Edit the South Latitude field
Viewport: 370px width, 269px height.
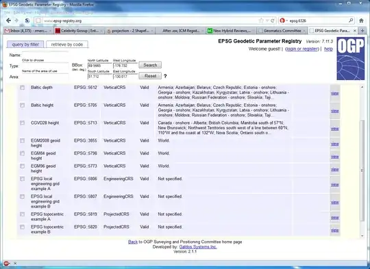click(99, 77)
